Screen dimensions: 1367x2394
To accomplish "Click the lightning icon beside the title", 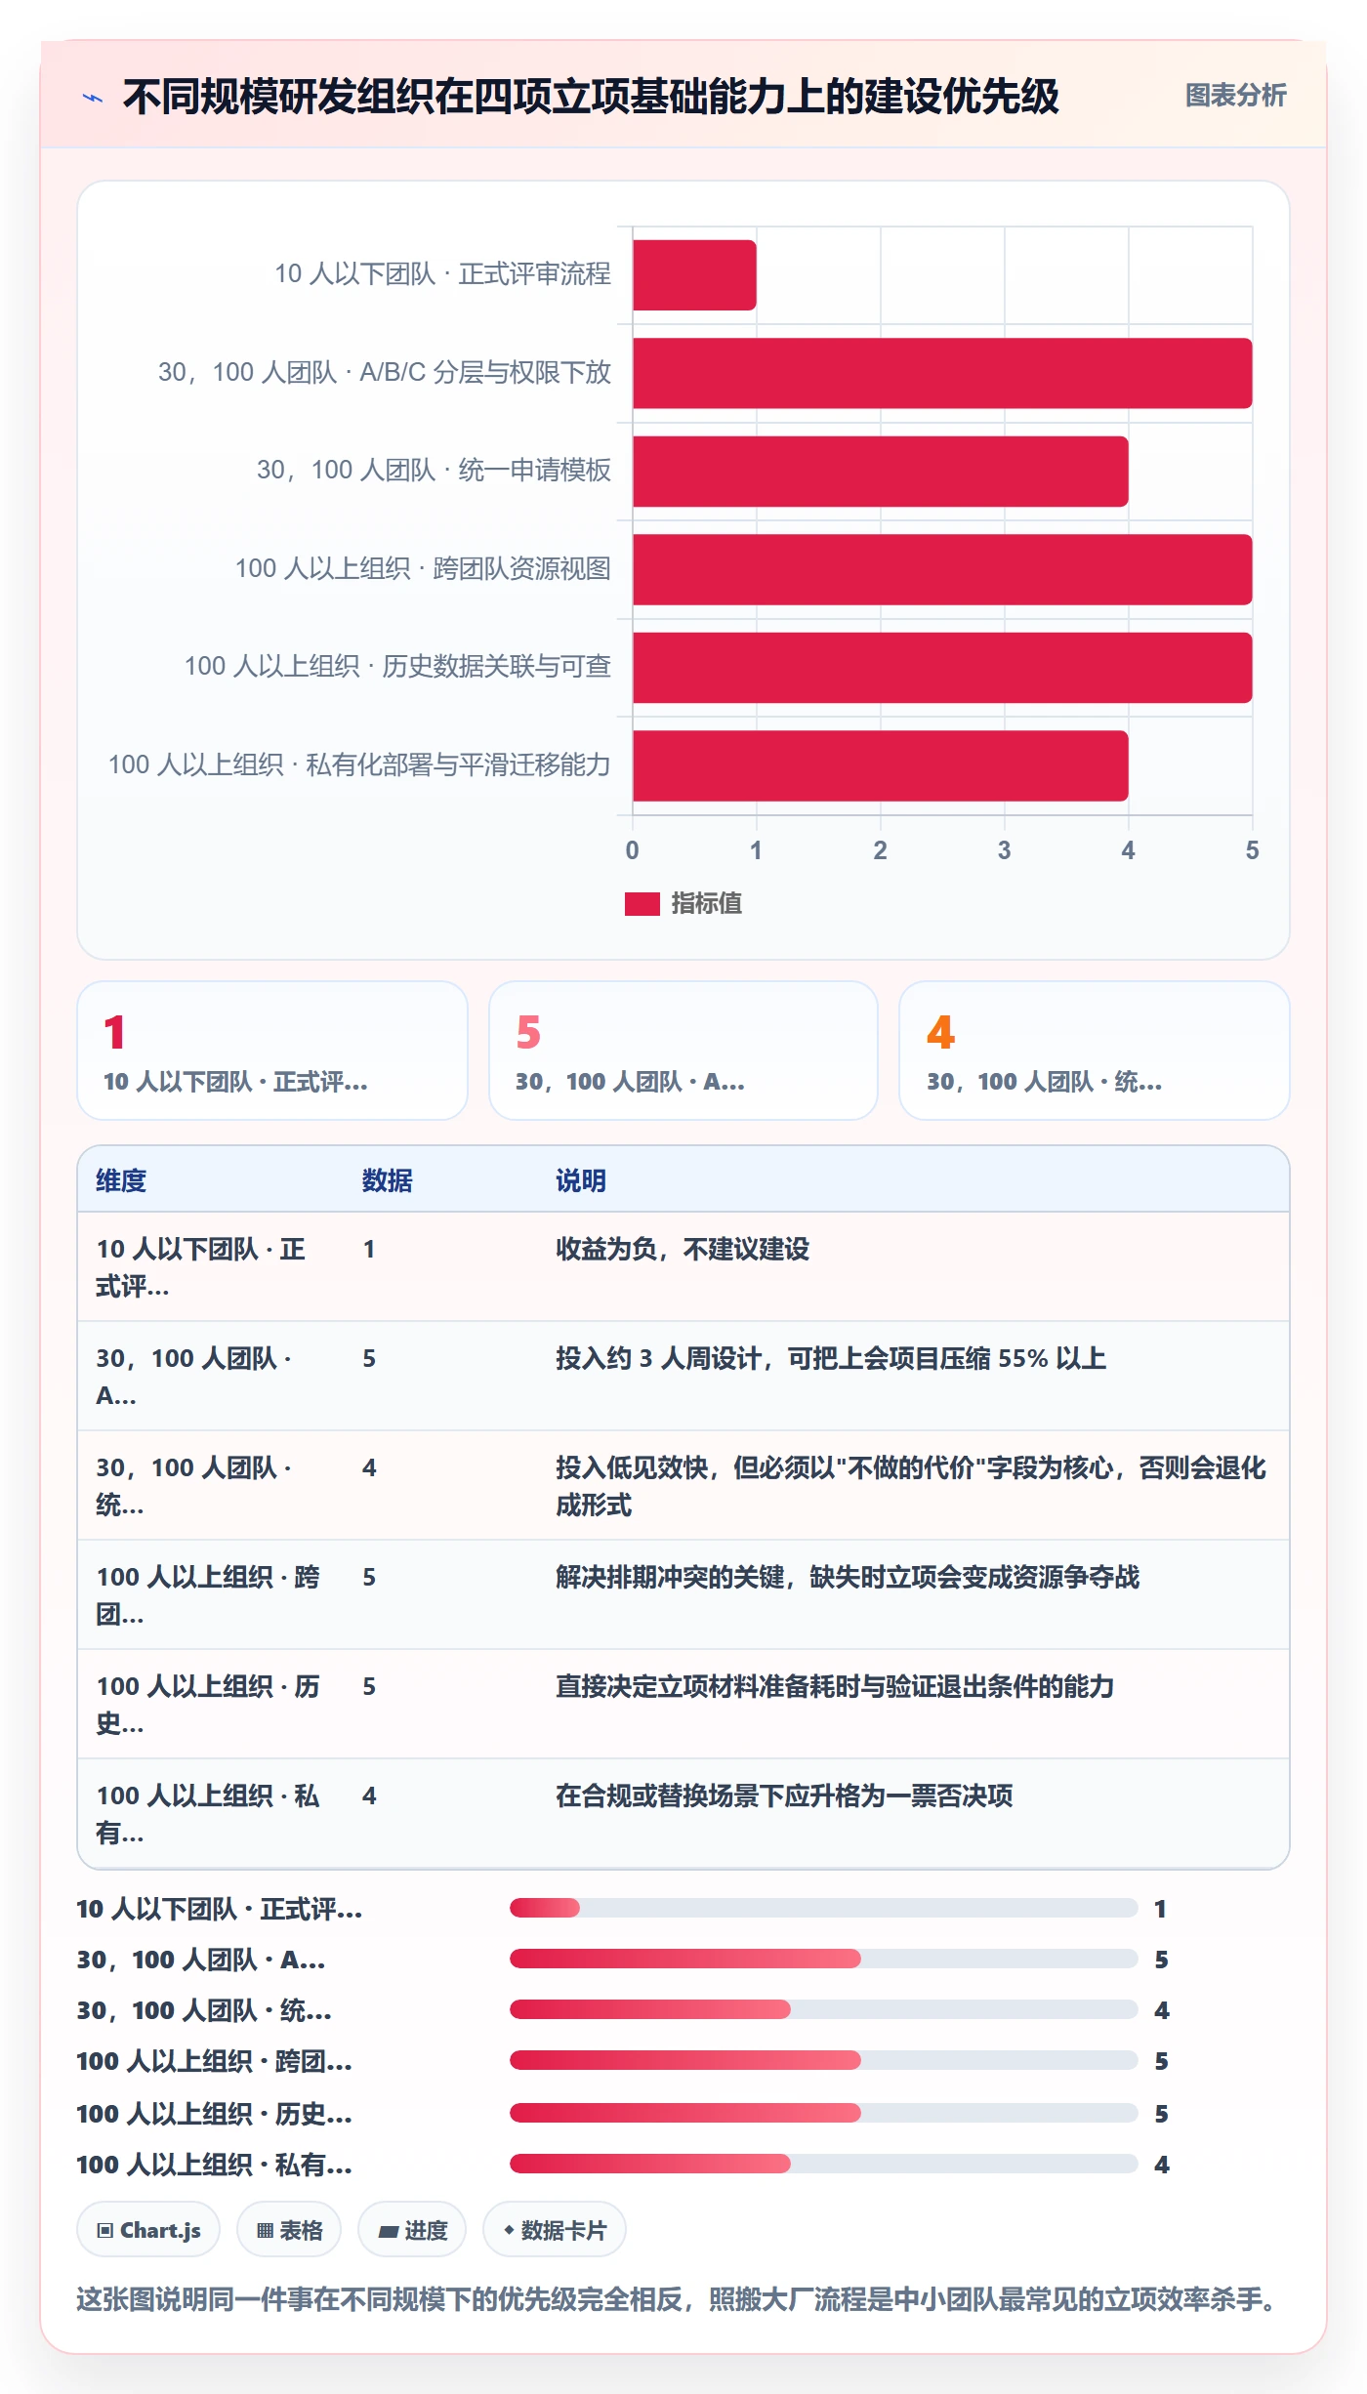I will (93, 98).
